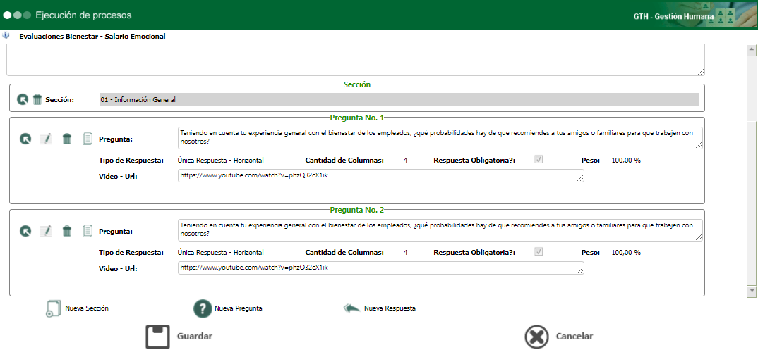Click the Video - Url field in Pregunta No. 2
758x357 pixels.
pos(381,268)
